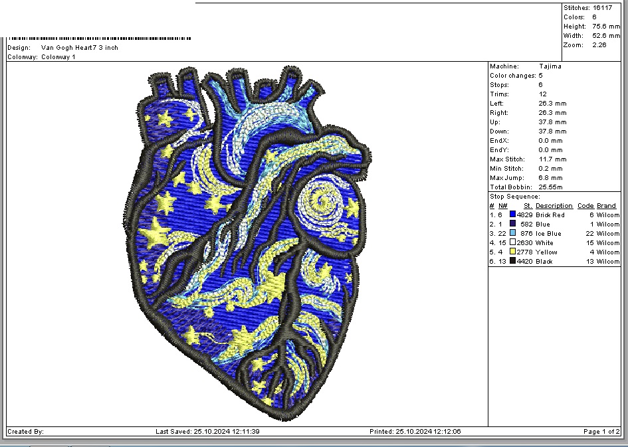Select the Black thread color swatch

tap(512, 261)
